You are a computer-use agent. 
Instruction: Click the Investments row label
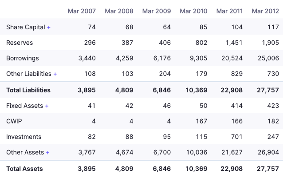click(x=24, y=137)
